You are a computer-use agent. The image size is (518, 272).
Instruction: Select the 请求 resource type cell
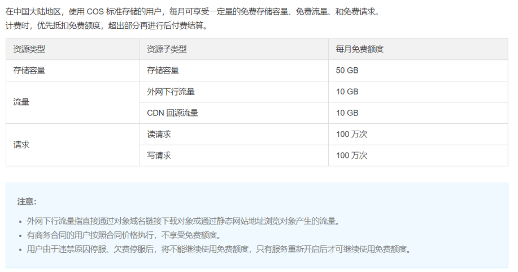coord(21,145)
